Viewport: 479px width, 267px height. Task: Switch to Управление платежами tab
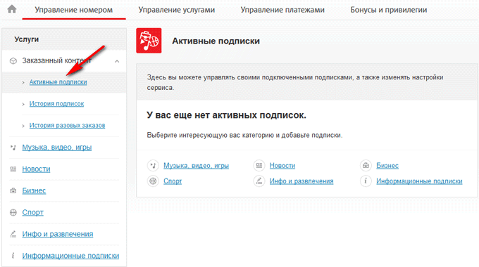(282, 10)
